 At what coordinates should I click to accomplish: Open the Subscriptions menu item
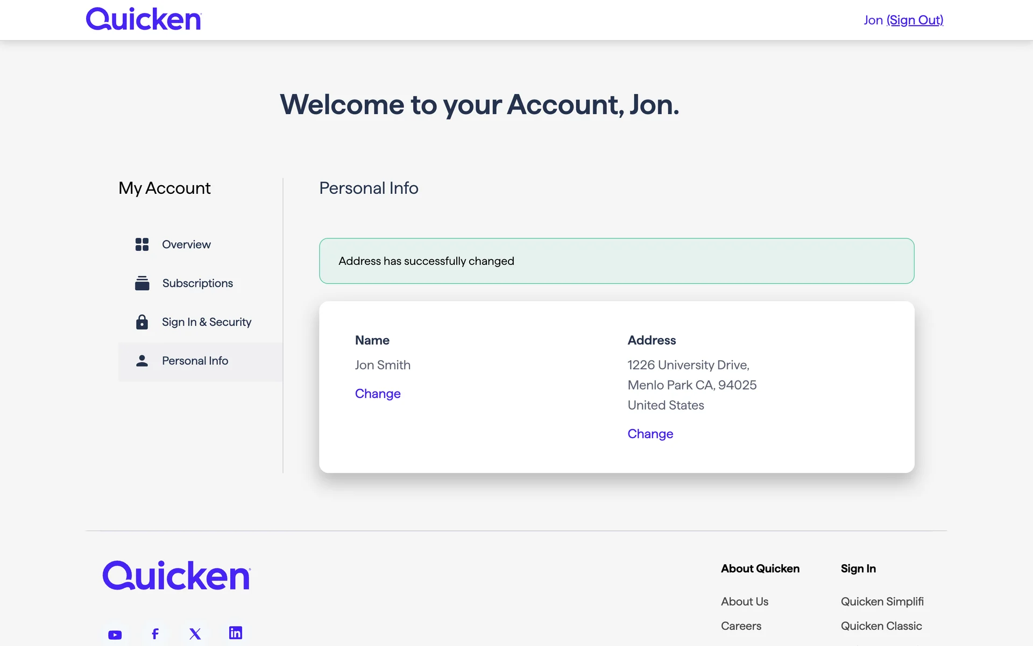pos(197,283)
